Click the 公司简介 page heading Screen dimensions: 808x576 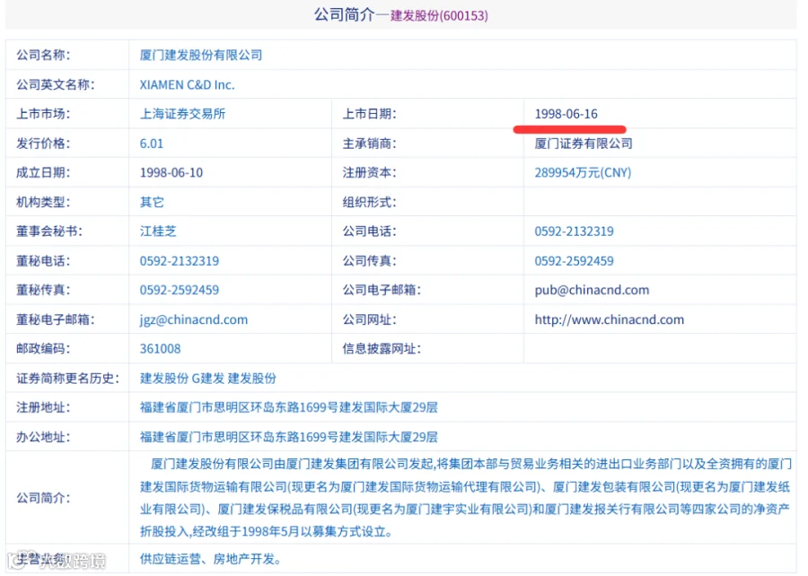tap(344, 15)
